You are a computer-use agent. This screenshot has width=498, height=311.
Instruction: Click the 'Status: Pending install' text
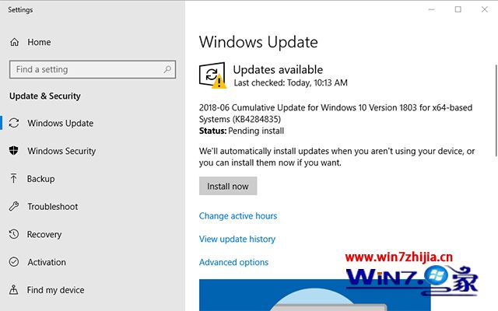241,131
